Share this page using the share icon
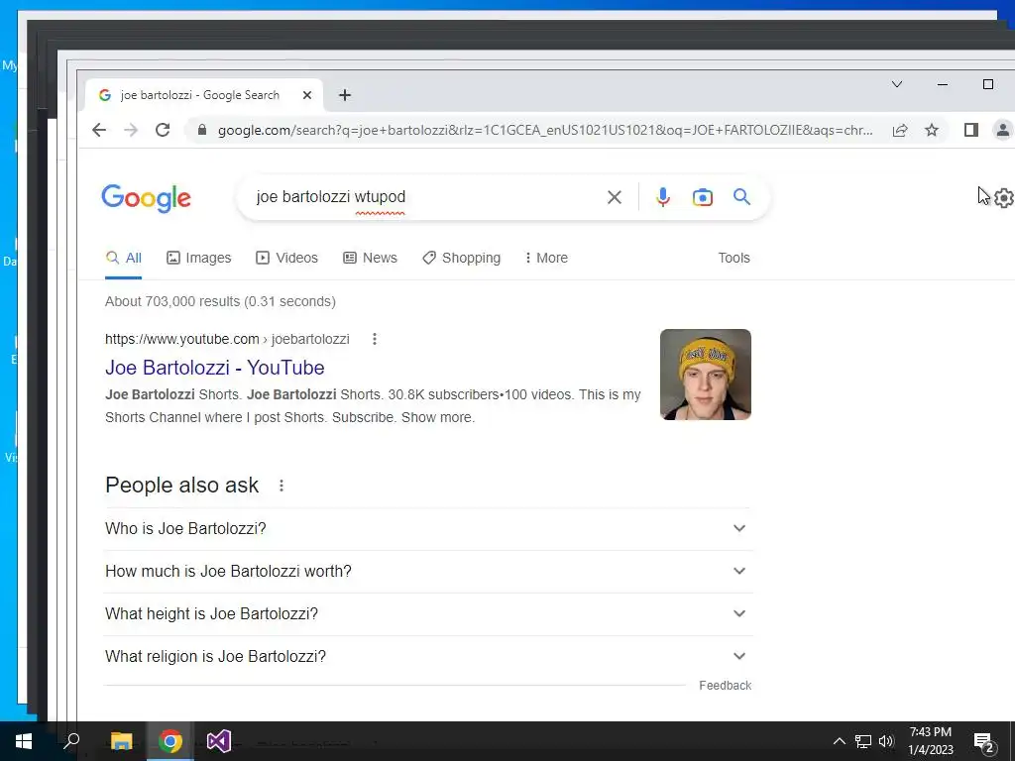Screen dimensions: 1015x761 coord(900,130)
